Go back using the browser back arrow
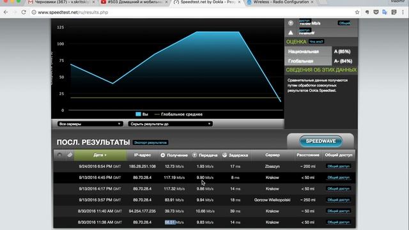 (6, 12)
